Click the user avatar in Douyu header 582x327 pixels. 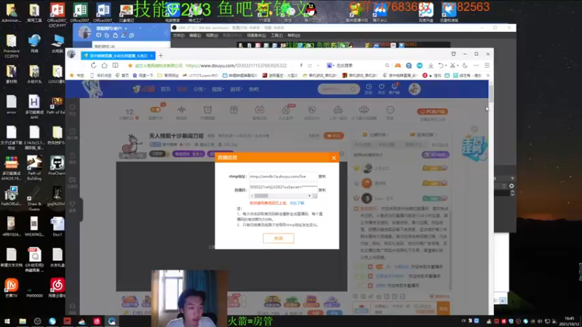tap(414, 89)
